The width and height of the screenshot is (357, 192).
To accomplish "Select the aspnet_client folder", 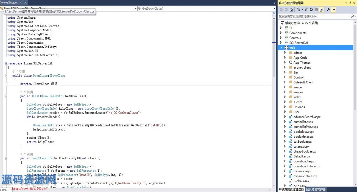I will click(x=302, y=67).
